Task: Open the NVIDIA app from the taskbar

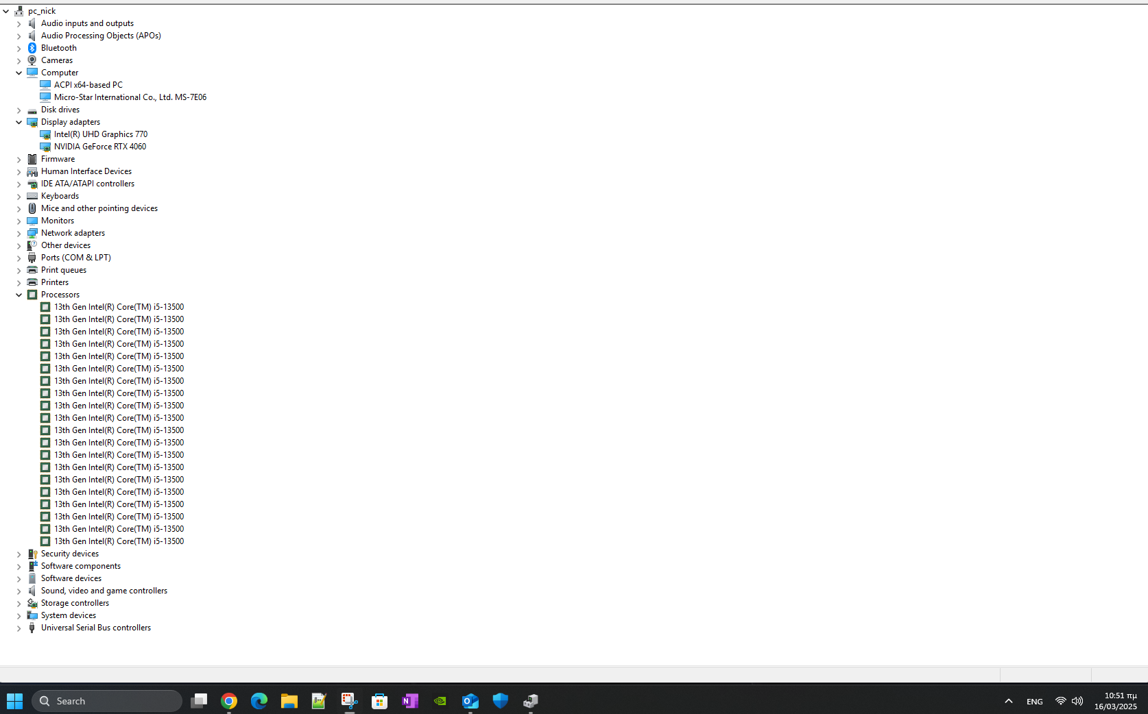Action: click(440, 701)
